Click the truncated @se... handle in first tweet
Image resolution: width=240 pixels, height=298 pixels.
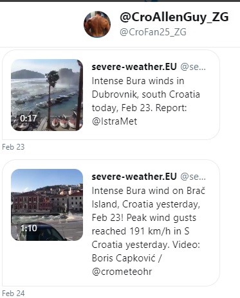(x=193, y=67)
